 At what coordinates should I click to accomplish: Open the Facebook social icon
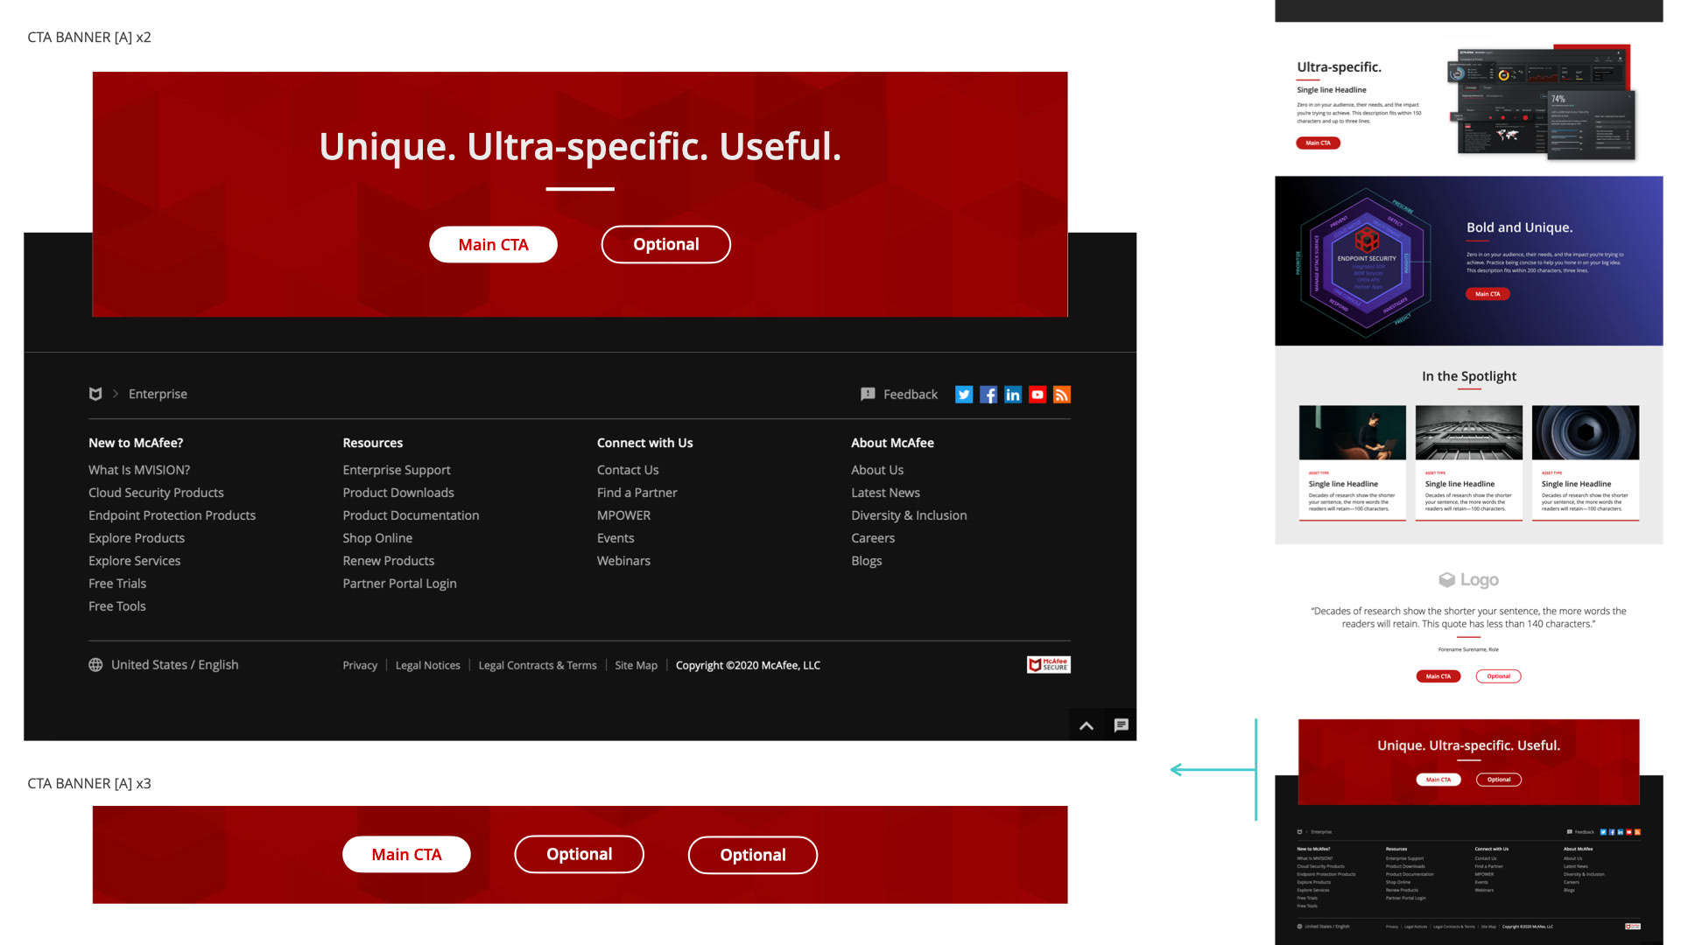(x=988, y=395)
